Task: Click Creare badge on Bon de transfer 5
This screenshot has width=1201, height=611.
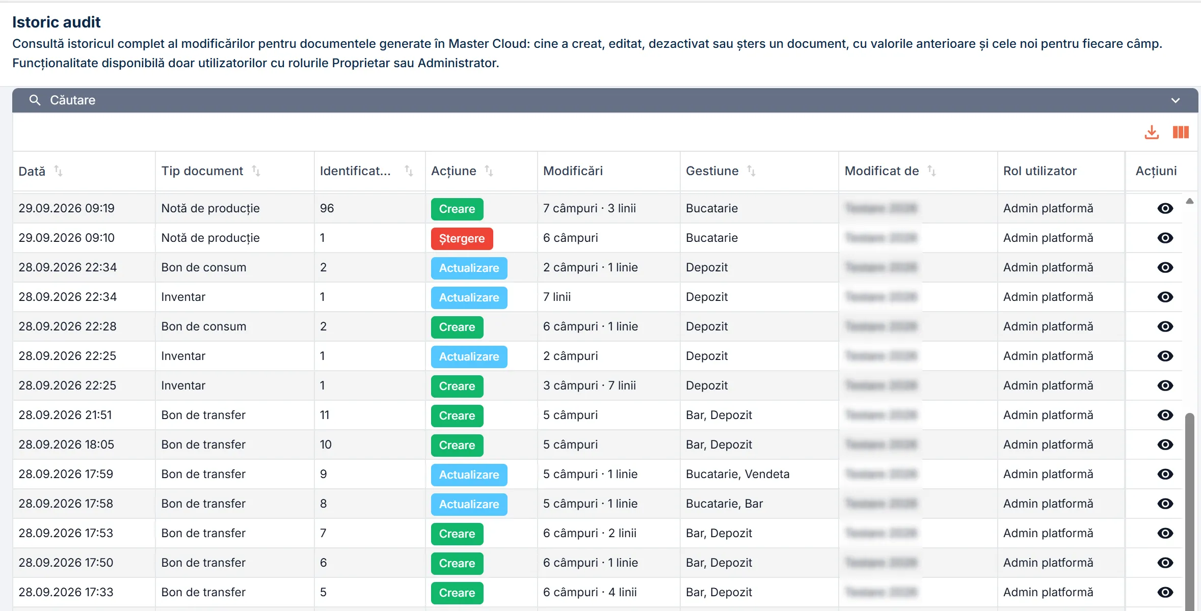Action: pos(457,593)
